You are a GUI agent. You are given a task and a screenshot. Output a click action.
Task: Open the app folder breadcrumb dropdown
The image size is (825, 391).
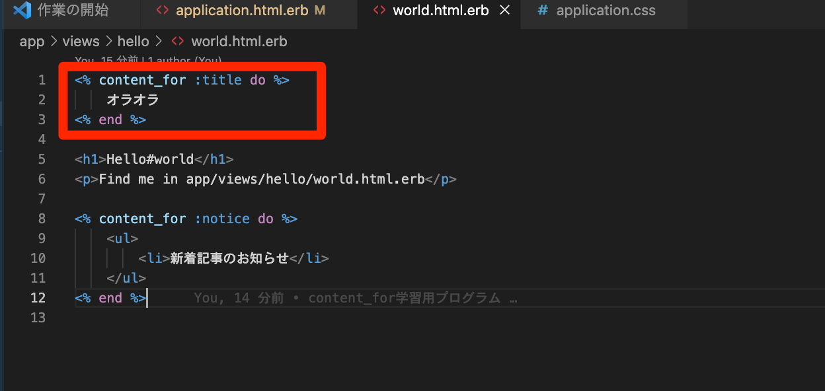coord(32,41)
